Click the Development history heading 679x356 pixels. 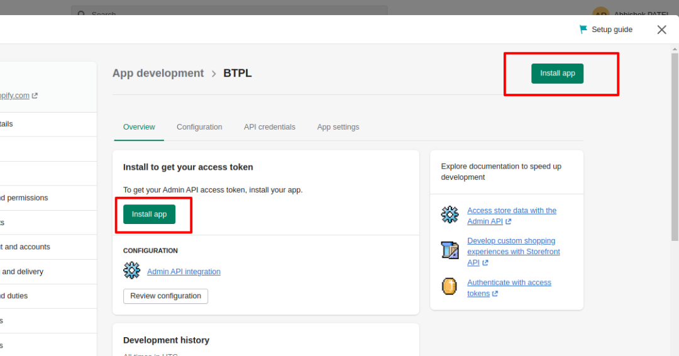(x=166, y=340)
